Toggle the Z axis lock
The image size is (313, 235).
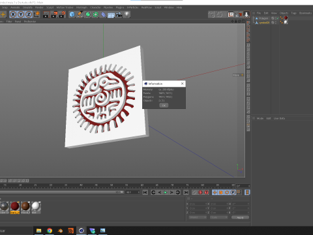pos(29,14)
